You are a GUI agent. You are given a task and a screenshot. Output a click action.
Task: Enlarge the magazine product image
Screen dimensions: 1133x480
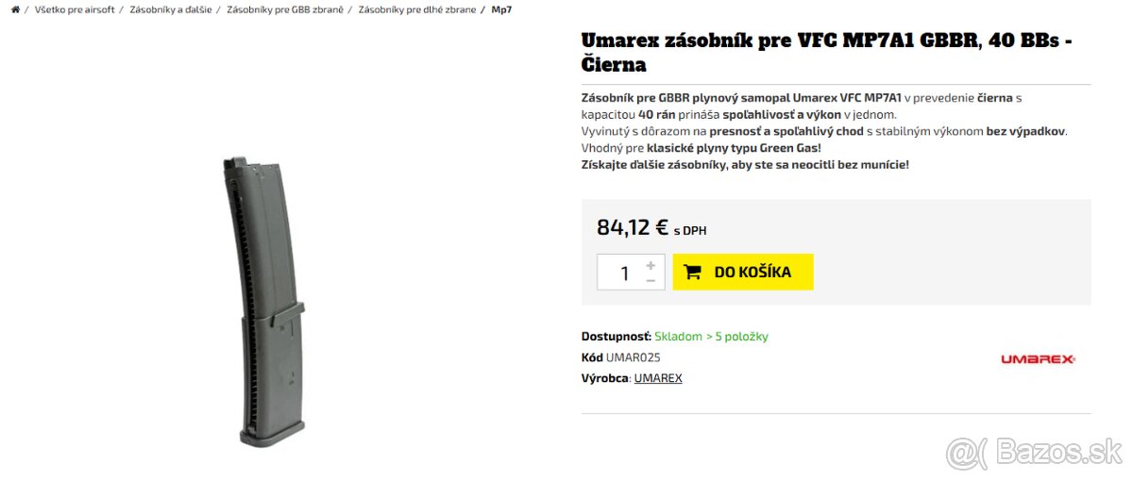point(269,301)
